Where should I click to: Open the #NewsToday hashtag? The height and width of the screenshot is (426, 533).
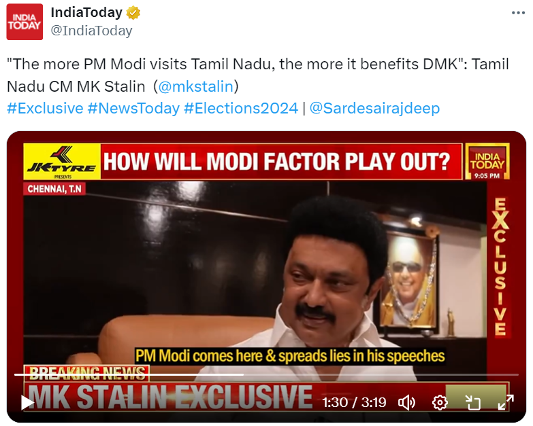click(x=133, y=108)
